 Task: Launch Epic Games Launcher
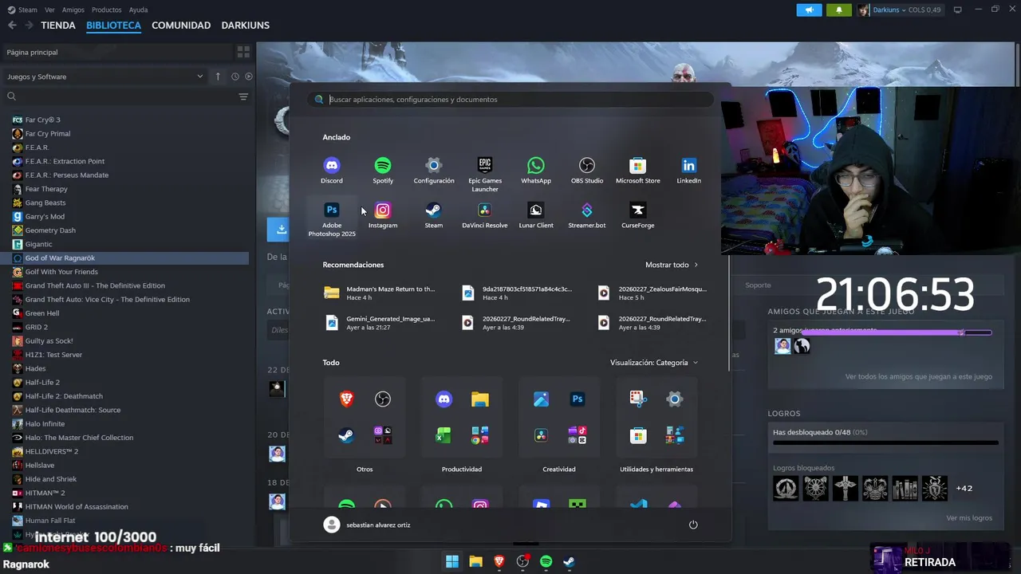tap(485, 175)
